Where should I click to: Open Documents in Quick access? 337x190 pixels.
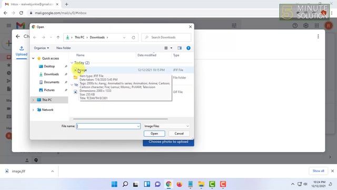[x=52, y=82]
